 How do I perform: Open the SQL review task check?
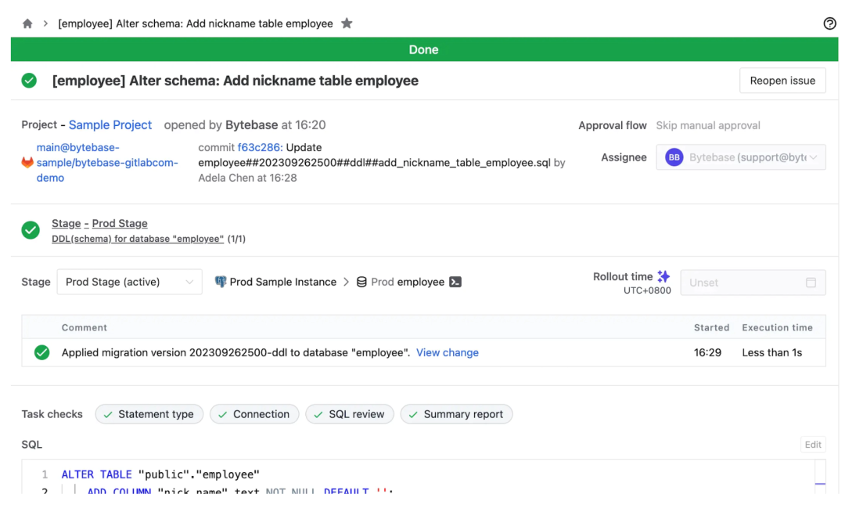point(350,414)
